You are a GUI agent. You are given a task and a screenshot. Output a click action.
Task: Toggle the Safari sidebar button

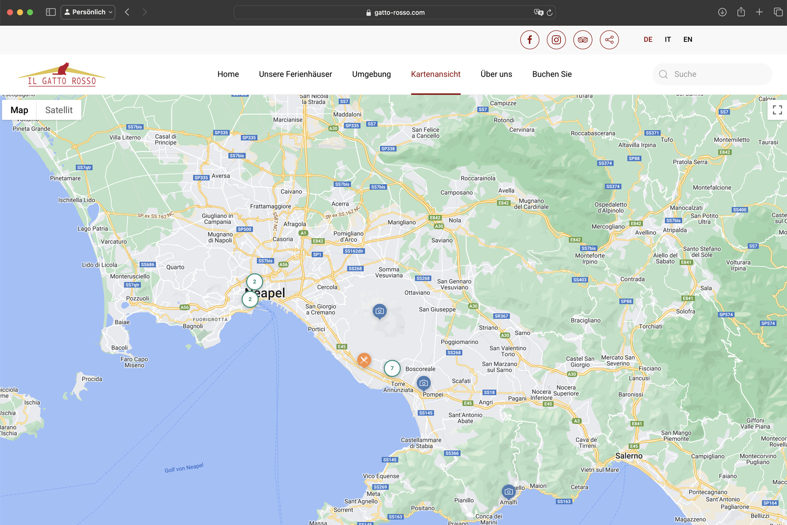[51, 12]
